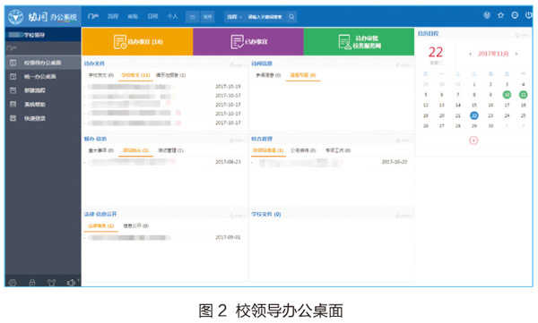538x323 pixels.
Task: Open the purple 已办事宜 tile
Action: (x=248, y=42)
